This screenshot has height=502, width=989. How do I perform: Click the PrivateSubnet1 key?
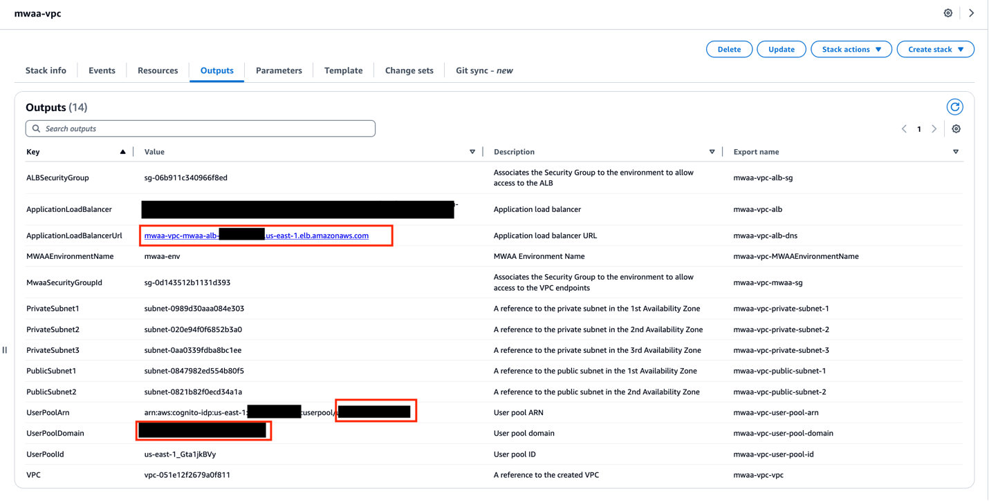coord(53,309)
